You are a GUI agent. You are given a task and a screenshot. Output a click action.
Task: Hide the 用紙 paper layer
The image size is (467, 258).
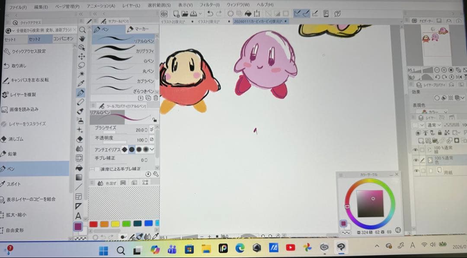click(x=416, y=170)
